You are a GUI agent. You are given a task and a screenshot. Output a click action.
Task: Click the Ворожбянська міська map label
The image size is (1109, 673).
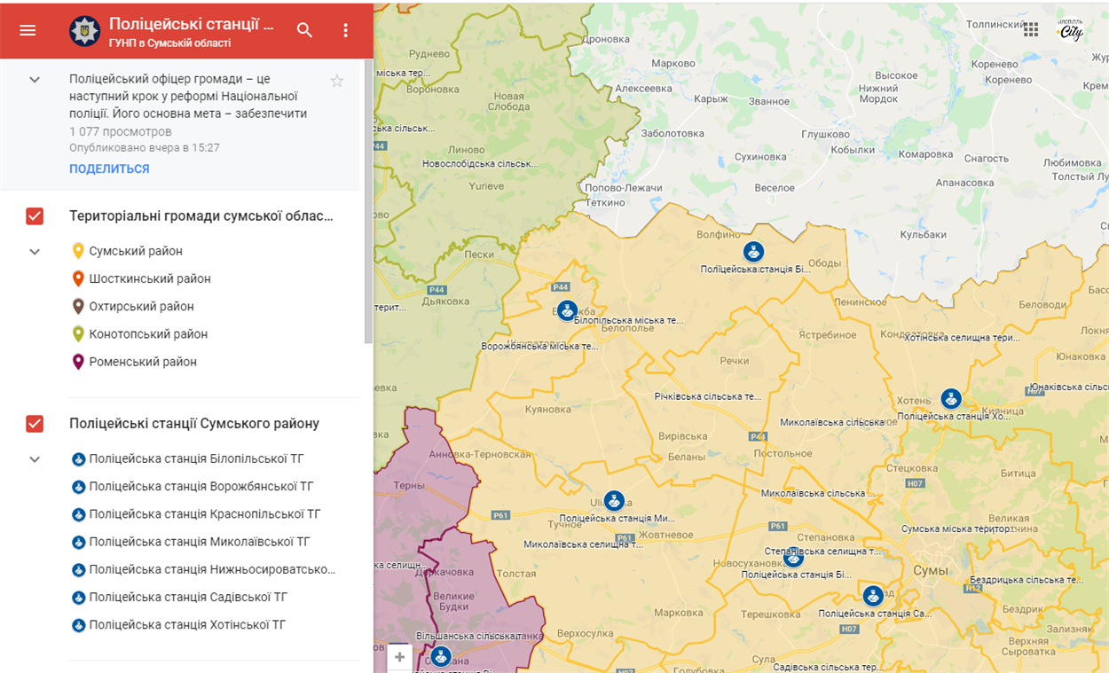(539, 347)
